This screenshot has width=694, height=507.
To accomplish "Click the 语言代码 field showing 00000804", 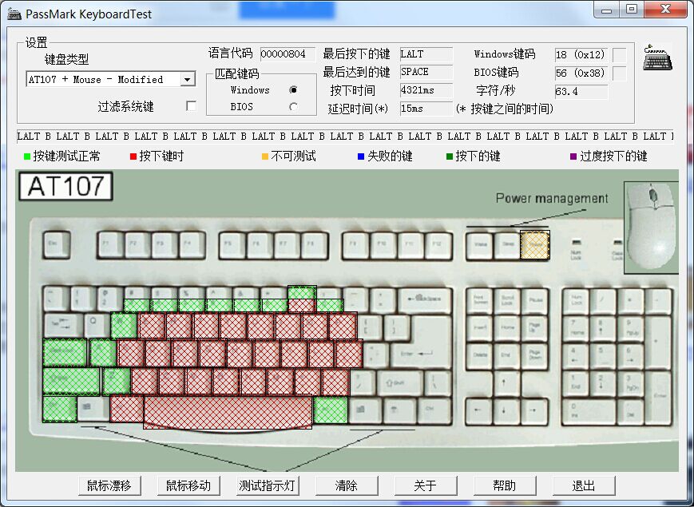I will (288, 54).
